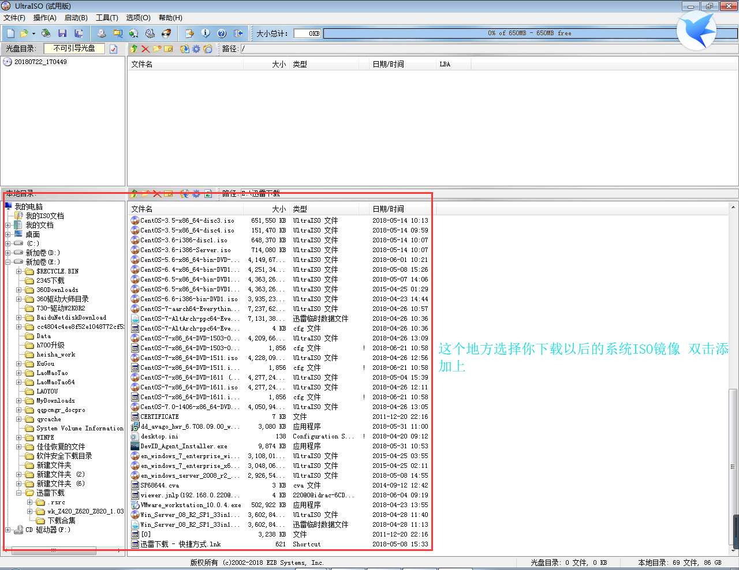Click the 650MB capacity progress bar

pyautogui.click(x=520, y=33)
